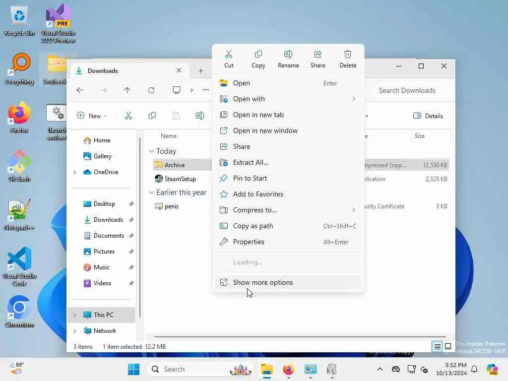This screenshot has width=508, height=381.
Task: Choose Share entry in menu list
Action: (x=288, y=146)
